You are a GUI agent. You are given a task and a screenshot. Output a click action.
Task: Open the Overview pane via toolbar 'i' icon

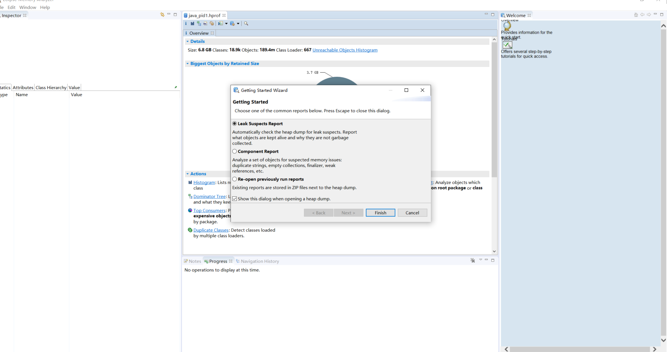[x=186, y=23]
